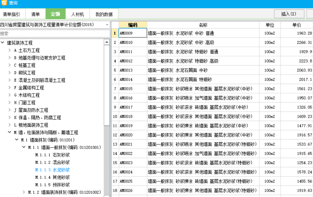The height and width of the screenshot is (197, 313).
Task: Open the 人材机 tab
Action: pyautogui.click(x=78, y=14)
